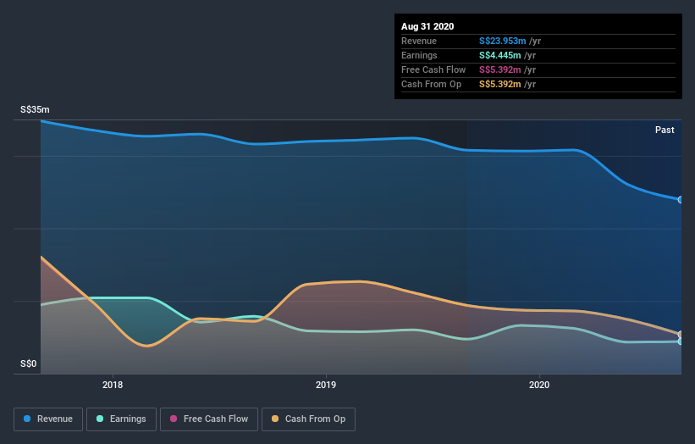Click the Earnings label in tooltip
Viewport: 695px width, 444px height.
(x=419, y=55)
